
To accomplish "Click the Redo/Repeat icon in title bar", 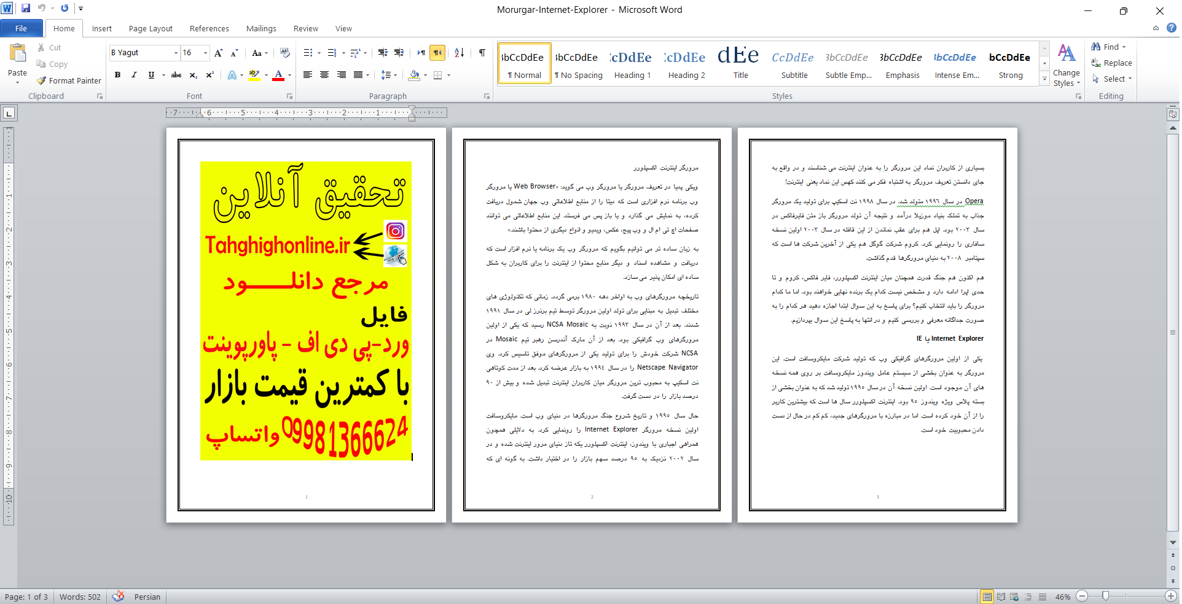I will pos(65,9).
